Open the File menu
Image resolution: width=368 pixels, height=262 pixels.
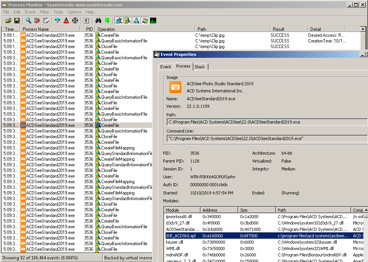click(x=6, y=12)
